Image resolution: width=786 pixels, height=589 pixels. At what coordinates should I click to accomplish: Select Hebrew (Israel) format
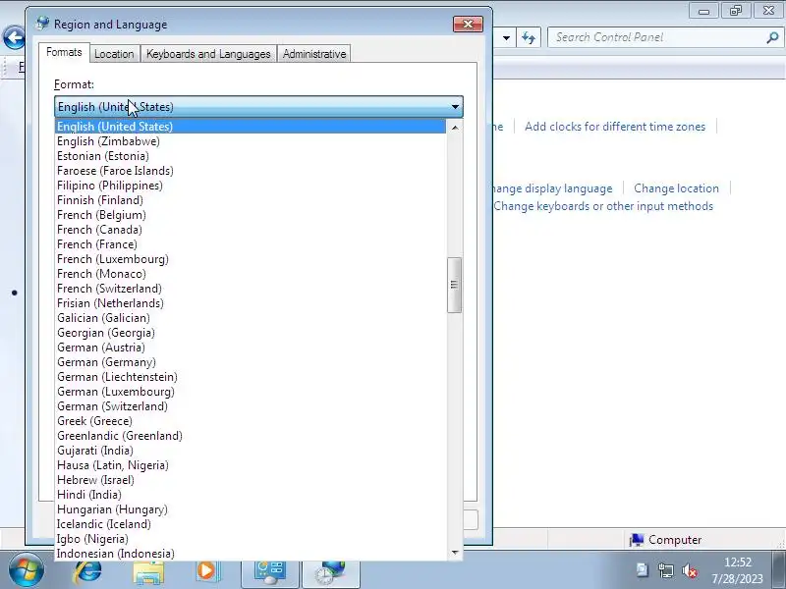click(x=250, y=480)
